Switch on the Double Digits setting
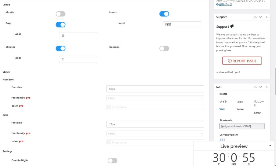This screenshot has height=166, width=276. [x=112, y=161]
